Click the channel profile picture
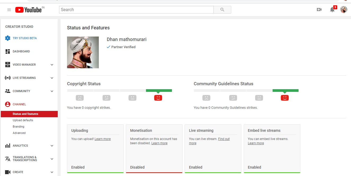 (83, 52)
